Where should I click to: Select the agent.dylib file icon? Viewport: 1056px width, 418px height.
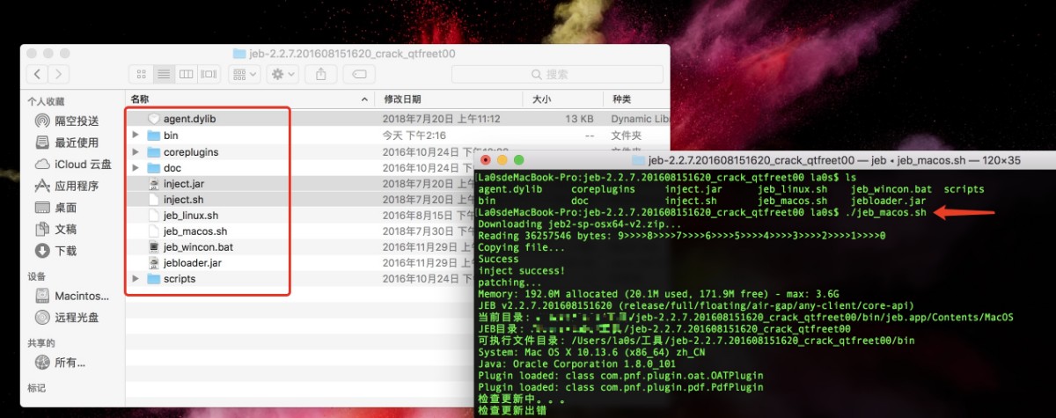click(x=153, y=119)
